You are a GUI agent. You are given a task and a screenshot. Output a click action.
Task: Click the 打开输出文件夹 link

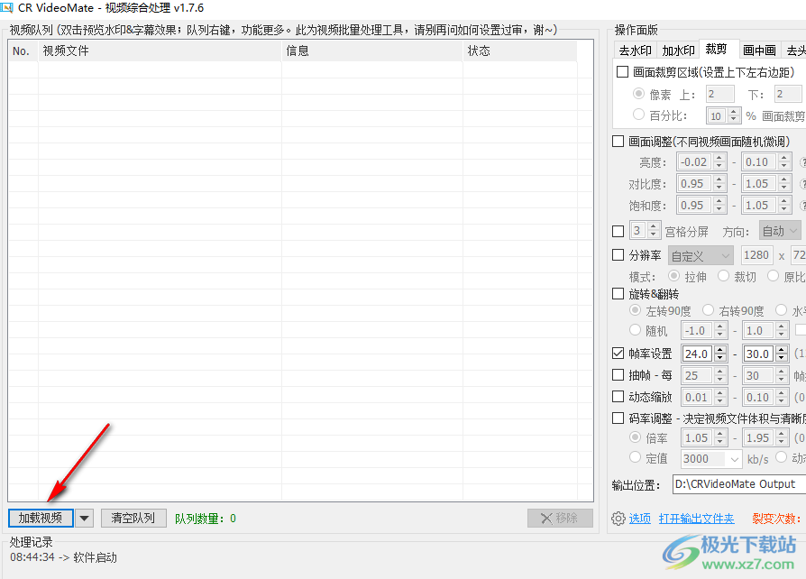tap(697, 519)
